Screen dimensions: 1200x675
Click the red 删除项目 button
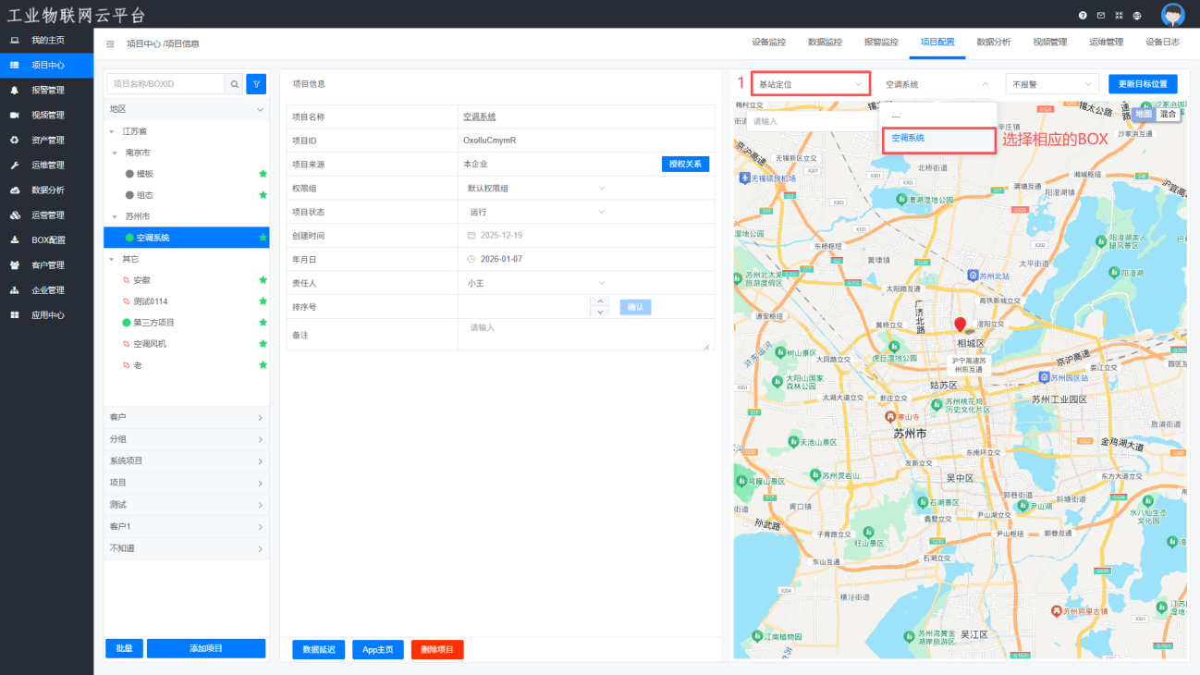point(436,649)
